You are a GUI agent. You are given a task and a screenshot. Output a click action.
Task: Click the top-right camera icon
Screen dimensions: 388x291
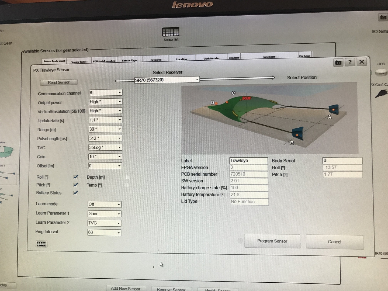point(383,18)
